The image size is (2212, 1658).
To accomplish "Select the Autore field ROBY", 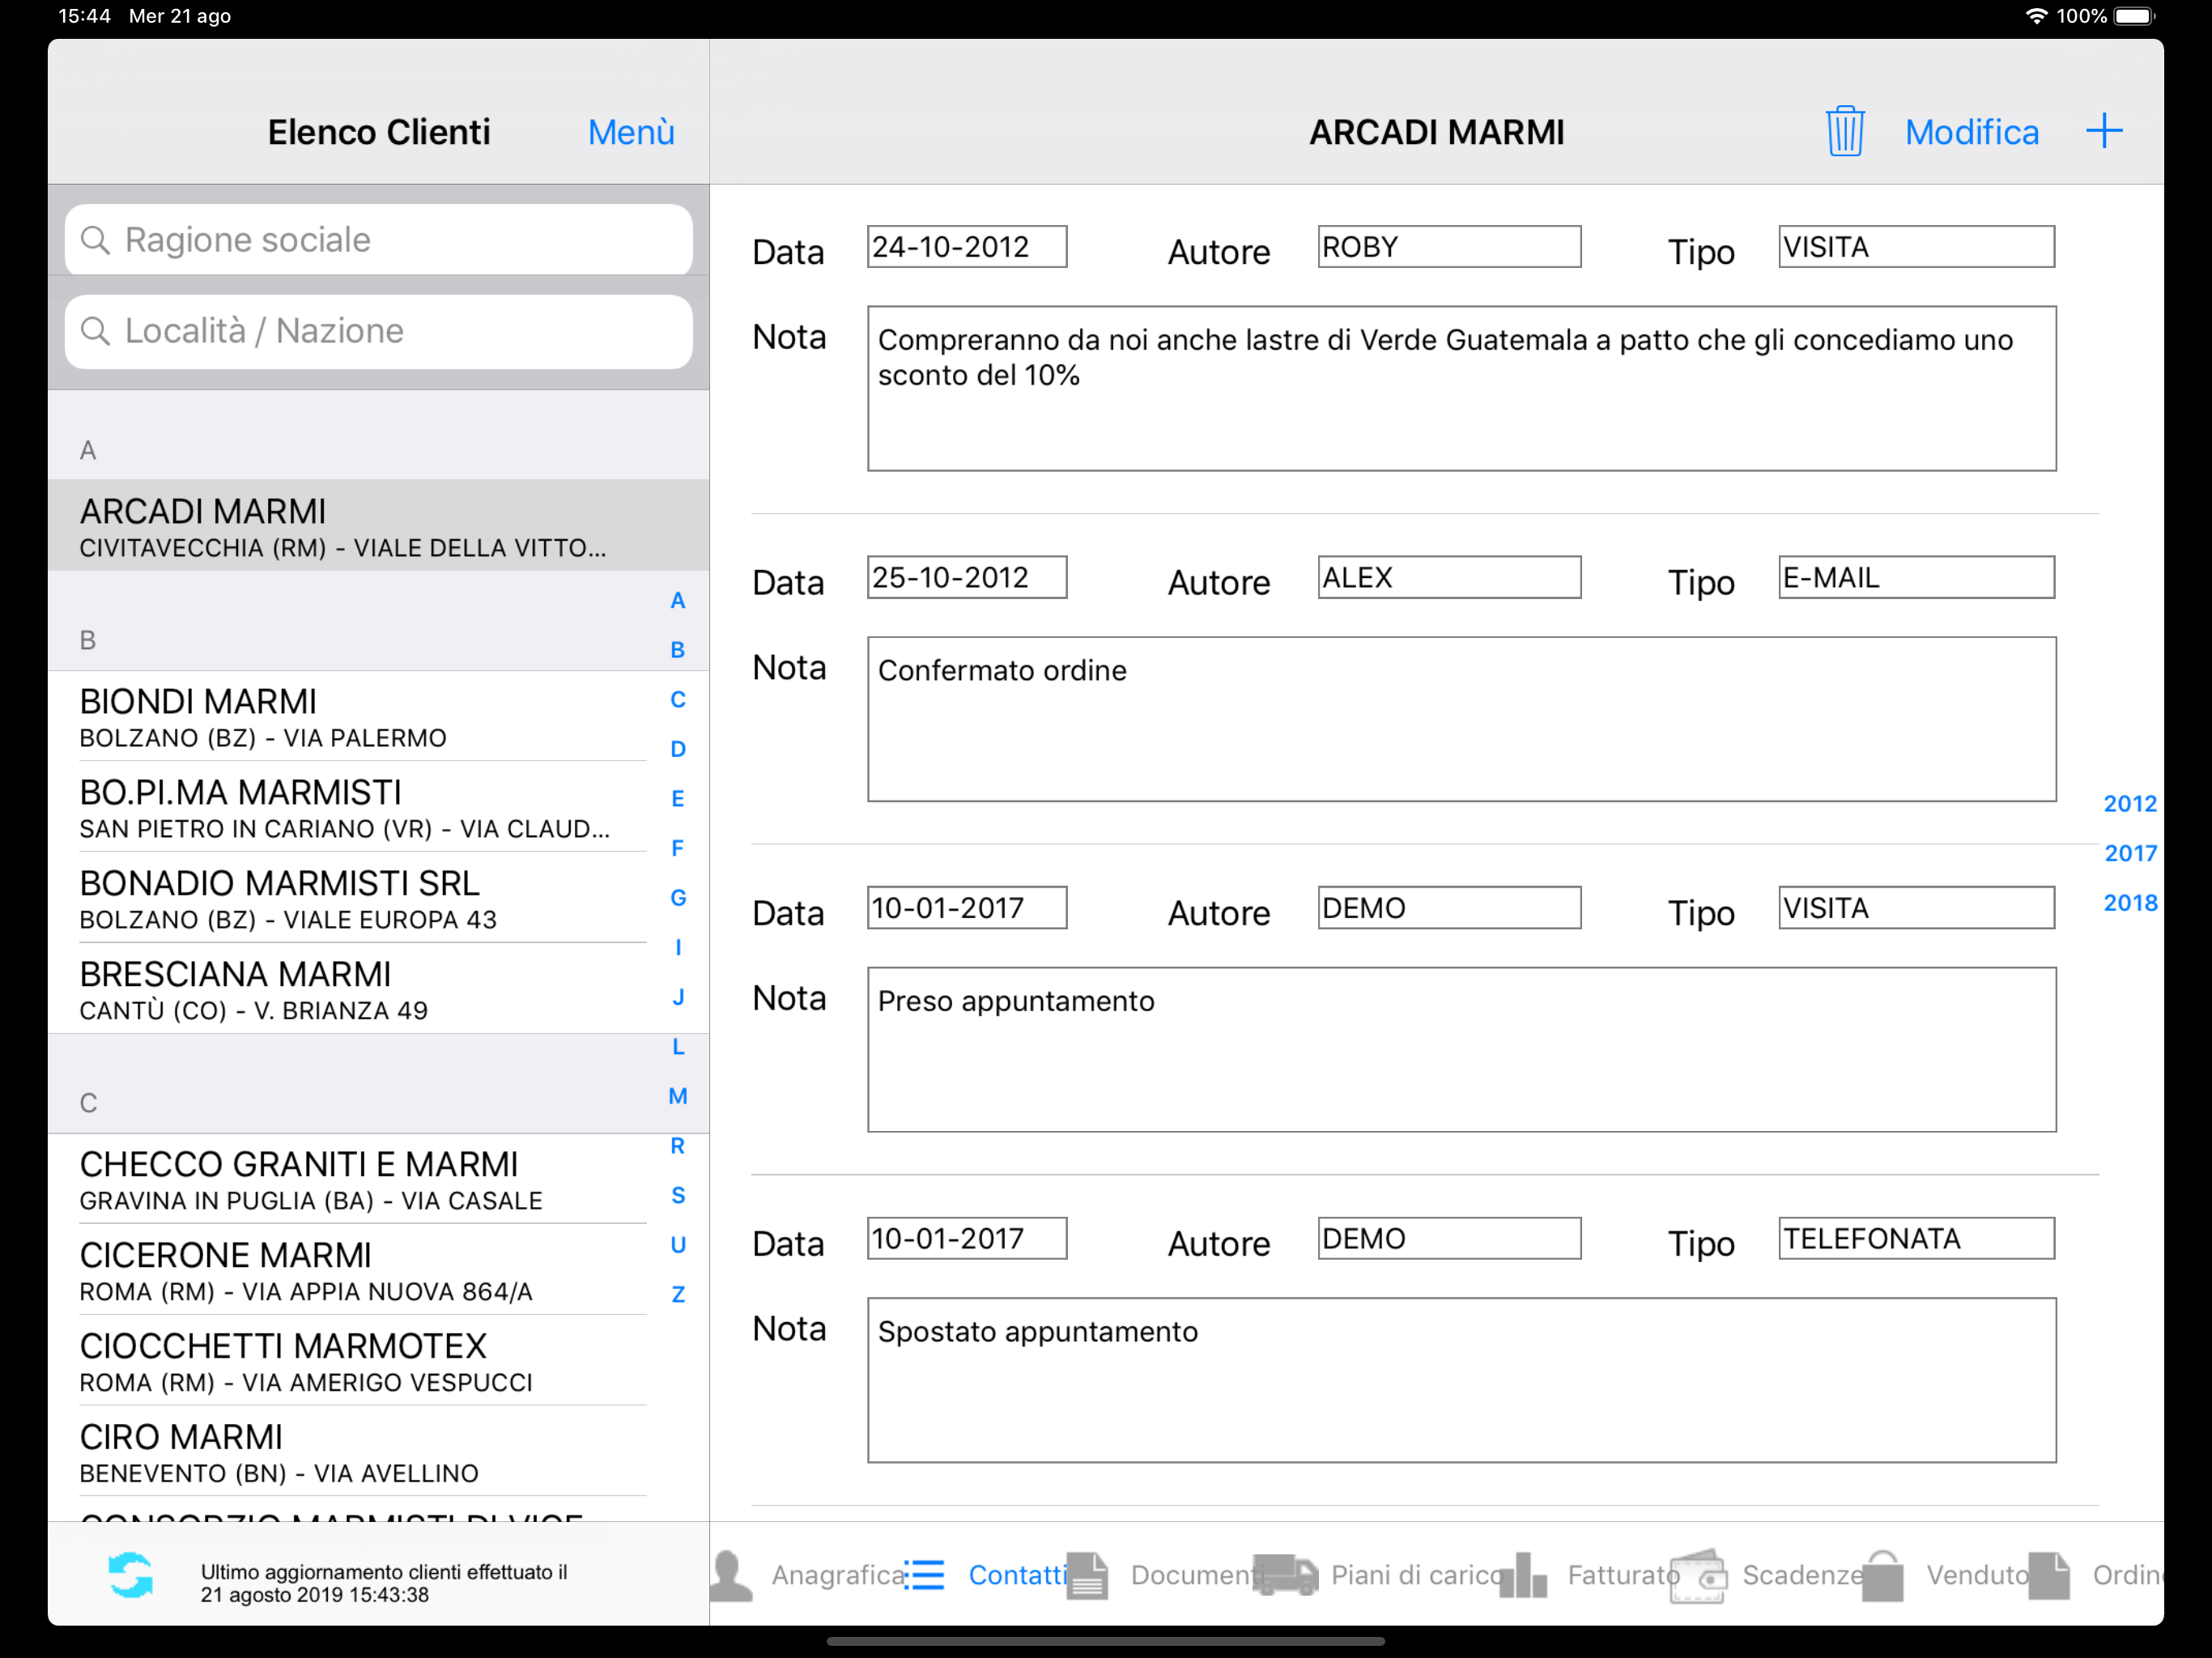I will click(x=1449, y=246).
